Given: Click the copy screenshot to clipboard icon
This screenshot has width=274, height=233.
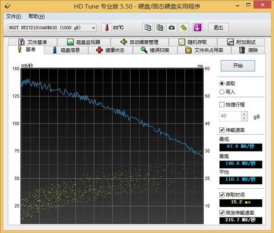Looking at the screenshot, I should click(x=160, y=27).
